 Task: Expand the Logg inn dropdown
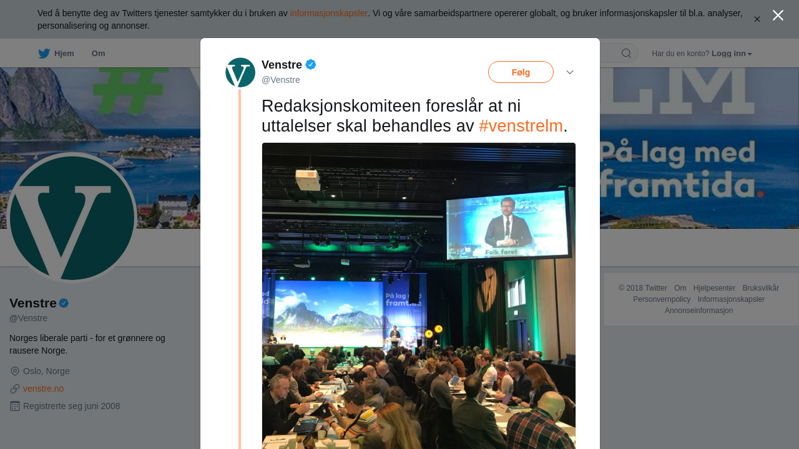[x=732, y=54]
